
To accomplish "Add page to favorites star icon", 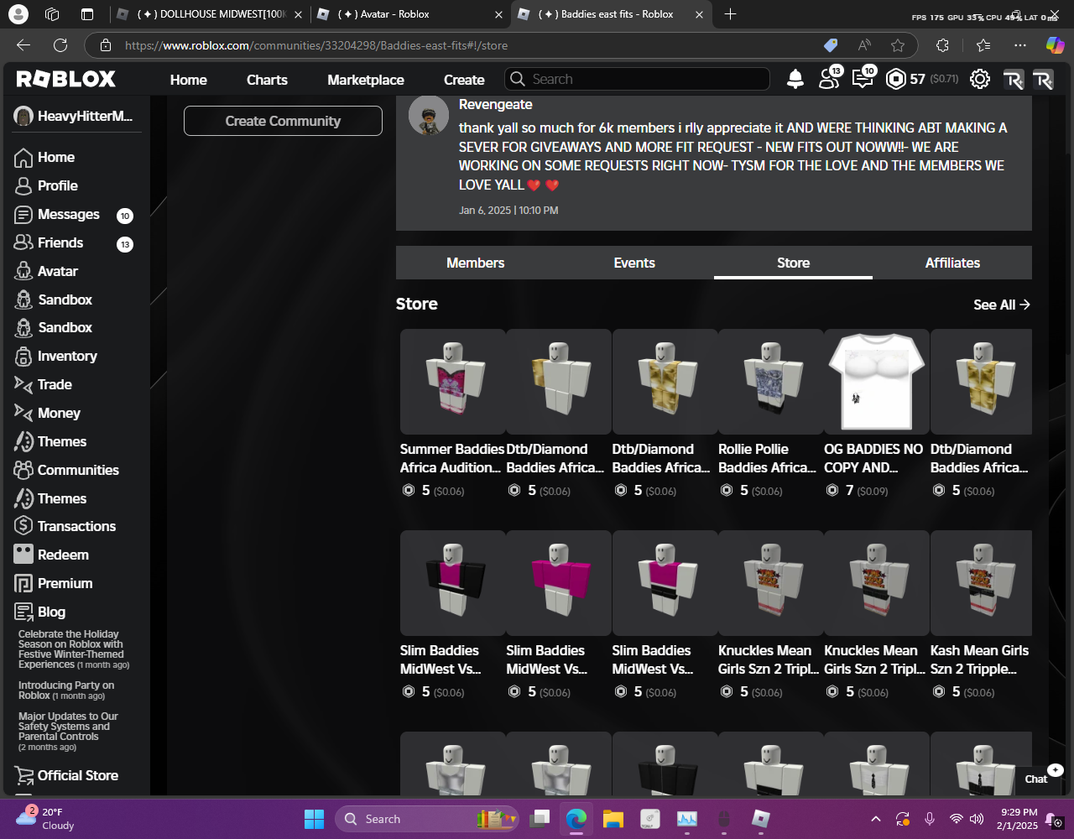I will (x=898, y=45).
